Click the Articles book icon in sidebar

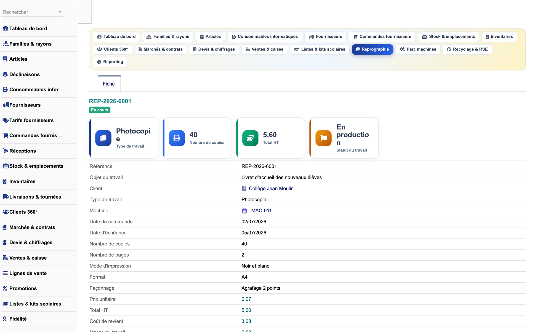pos(5,59)
